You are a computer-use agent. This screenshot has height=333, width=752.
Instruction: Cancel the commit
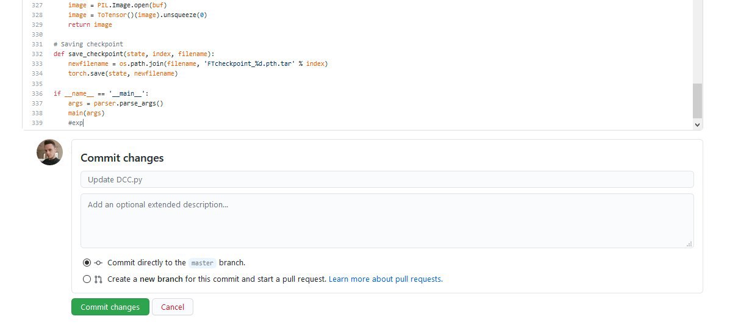click(173, 307)
